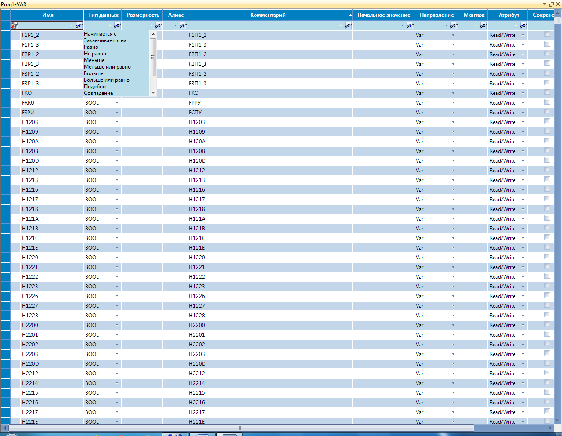562x436 pixels.
Task: Toggle Сохранение checkbox for F1P1_3 row
Action: tap(547, 44)
